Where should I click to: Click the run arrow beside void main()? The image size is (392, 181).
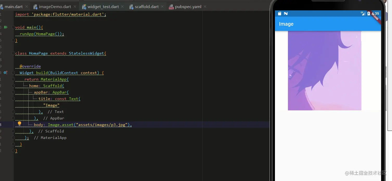tap(6, 27)
